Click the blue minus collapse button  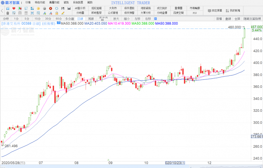click(59, 23)
